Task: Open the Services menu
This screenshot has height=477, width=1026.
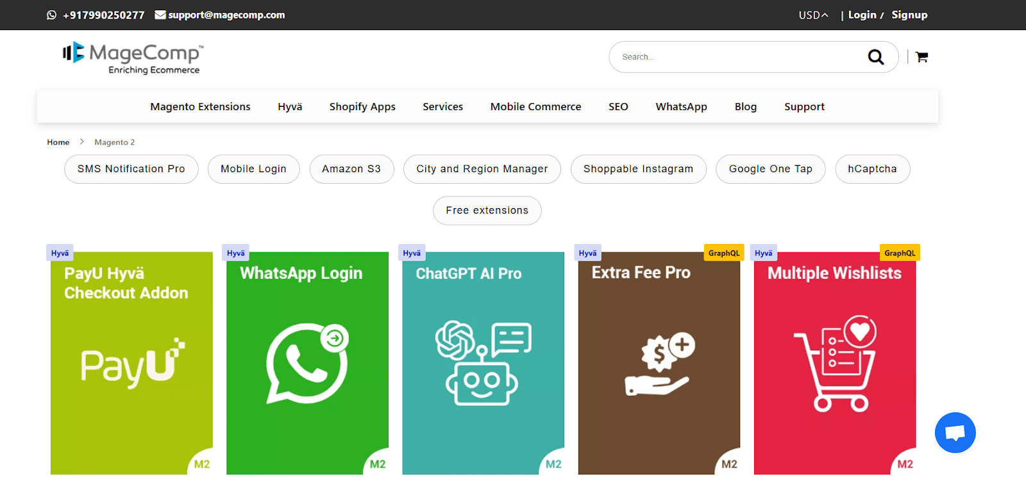Action: point(442,106)
